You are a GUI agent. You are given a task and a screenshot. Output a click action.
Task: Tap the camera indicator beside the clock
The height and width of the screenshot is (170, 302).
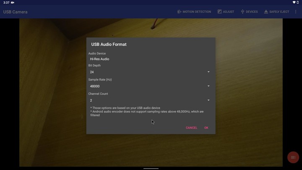(x=13, y=3)
